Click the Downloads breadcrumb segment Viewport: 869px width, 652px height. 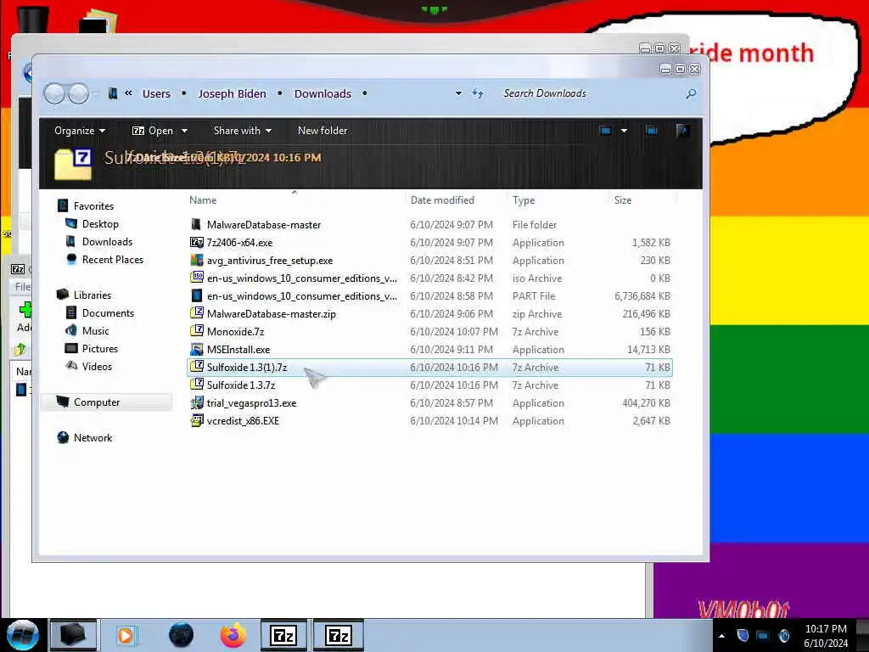pyautogui.click(x=322, y=93)
